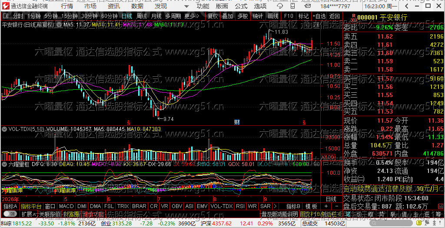This screenshot has width=445, height=228.
Task: Select the SAR indicator
Action: coord(266,206)
